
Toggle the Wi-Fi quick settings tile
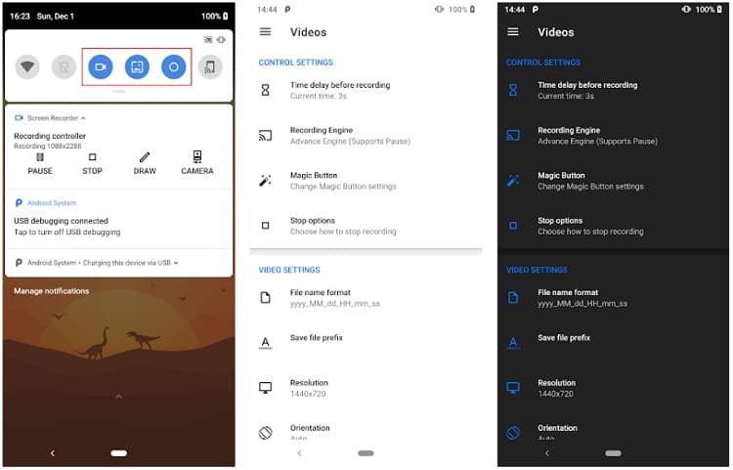point(28,67)
